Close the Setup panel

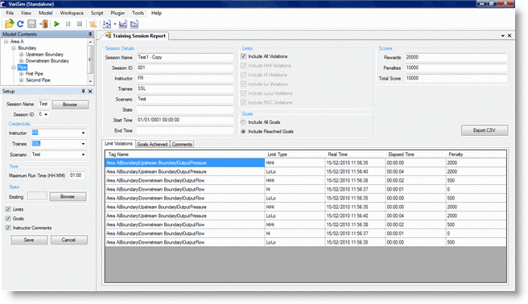(90, 91)
